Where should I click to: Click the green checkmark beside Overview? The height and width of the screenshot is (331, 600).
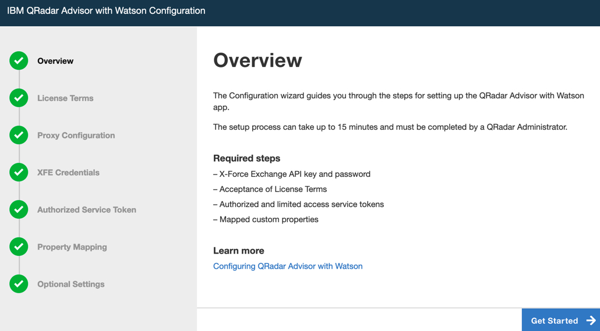point(19,60)
